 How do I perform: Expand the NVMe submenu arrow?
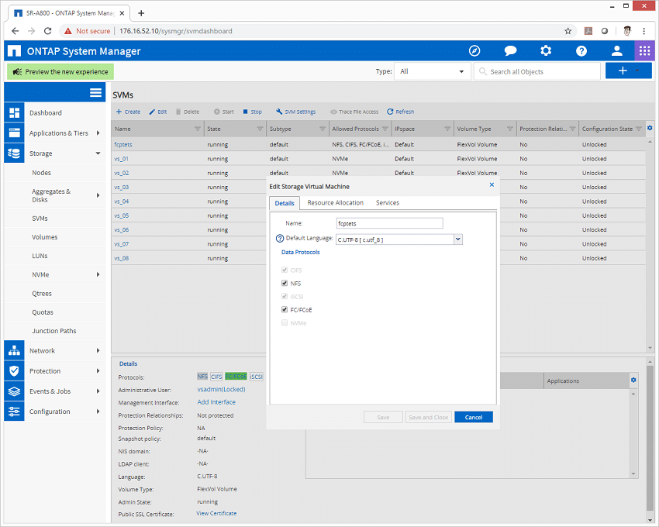pyautogui.click(x=98, y=274)
